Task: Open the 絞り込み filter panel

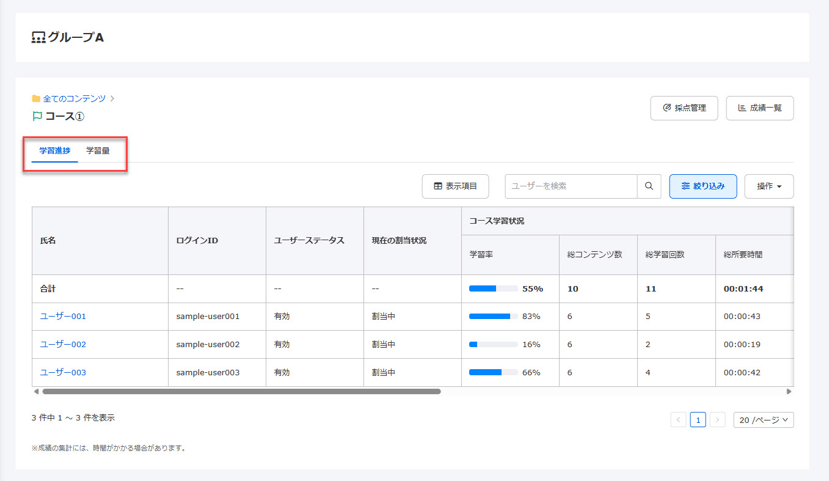Action: click(x=703, y=186)
